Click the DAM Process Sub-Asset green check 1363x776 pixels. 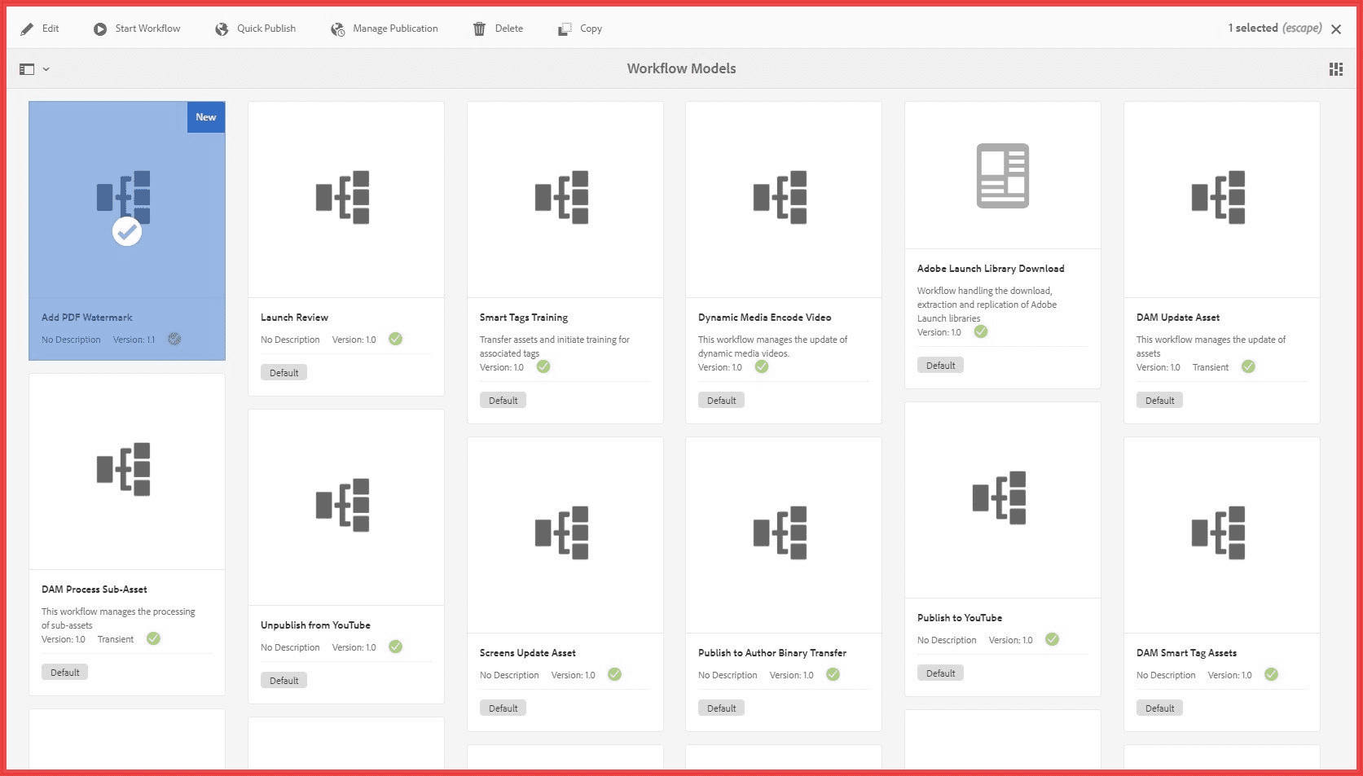click(x=153, y=638)
